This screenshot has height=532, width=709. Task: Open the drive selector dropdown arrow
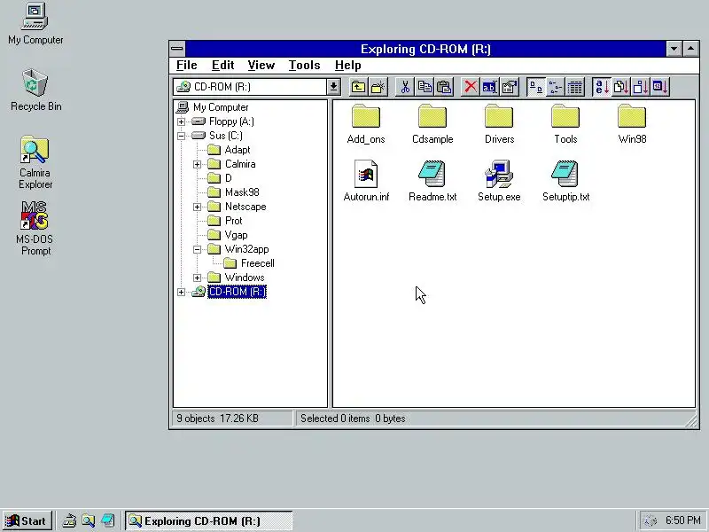click(x=334, y=86)
